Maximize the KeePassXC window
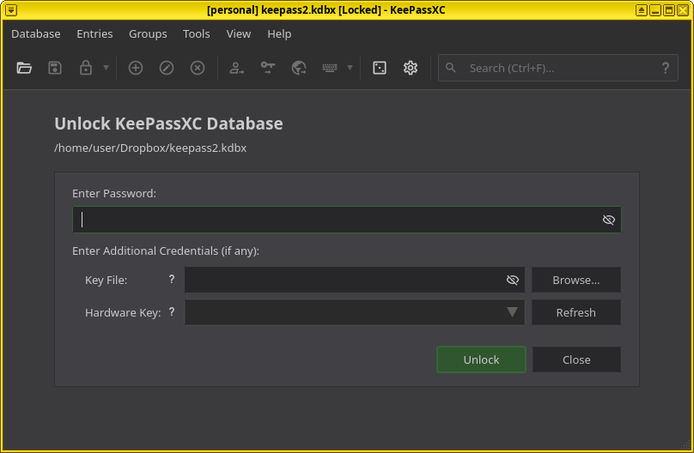This screenshot has width=694, height=453. click(x=669, y=9)
